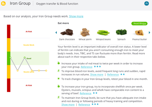Select the green Good data point on chart
This screenshot has width=152, height=107.
point(25,57)
